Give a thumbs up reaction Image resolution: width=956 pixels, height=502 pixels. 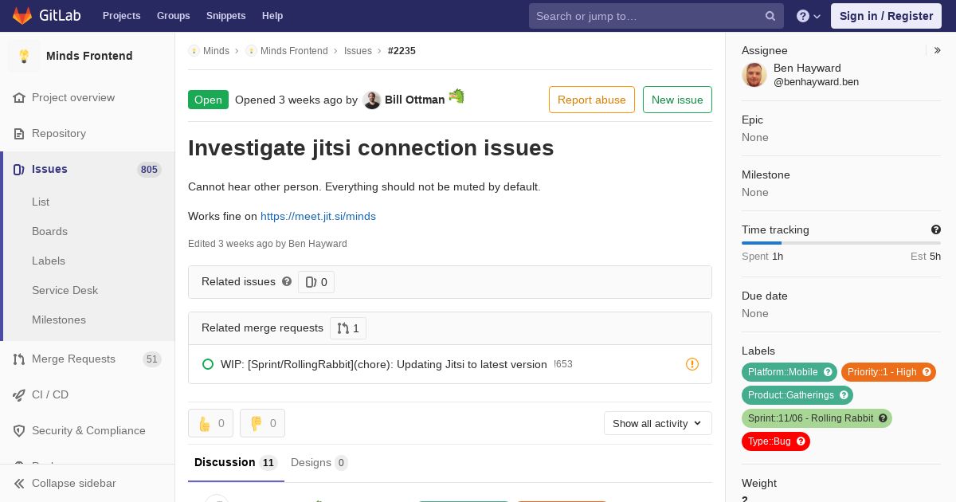point(210,423)
